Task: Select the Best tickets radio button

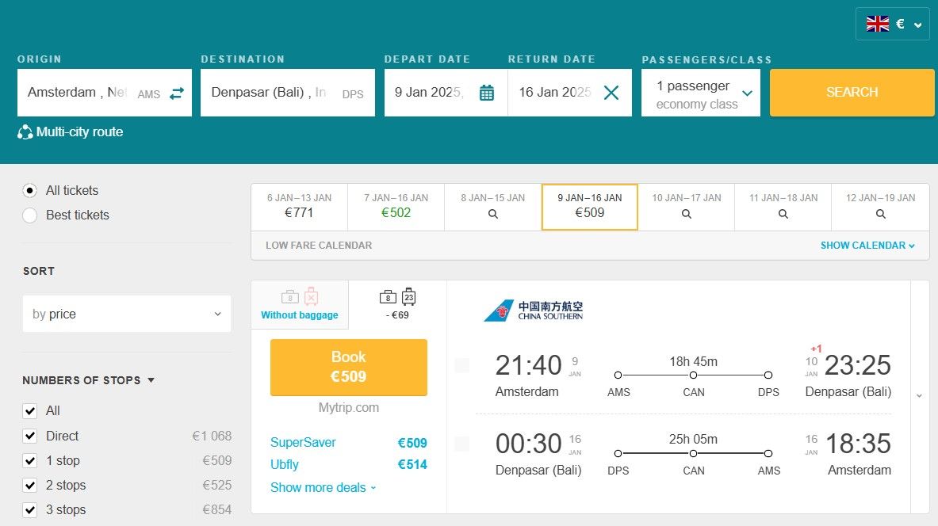Action: (30, 215)
